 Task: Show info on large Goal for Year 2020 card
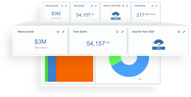(179, 32)
